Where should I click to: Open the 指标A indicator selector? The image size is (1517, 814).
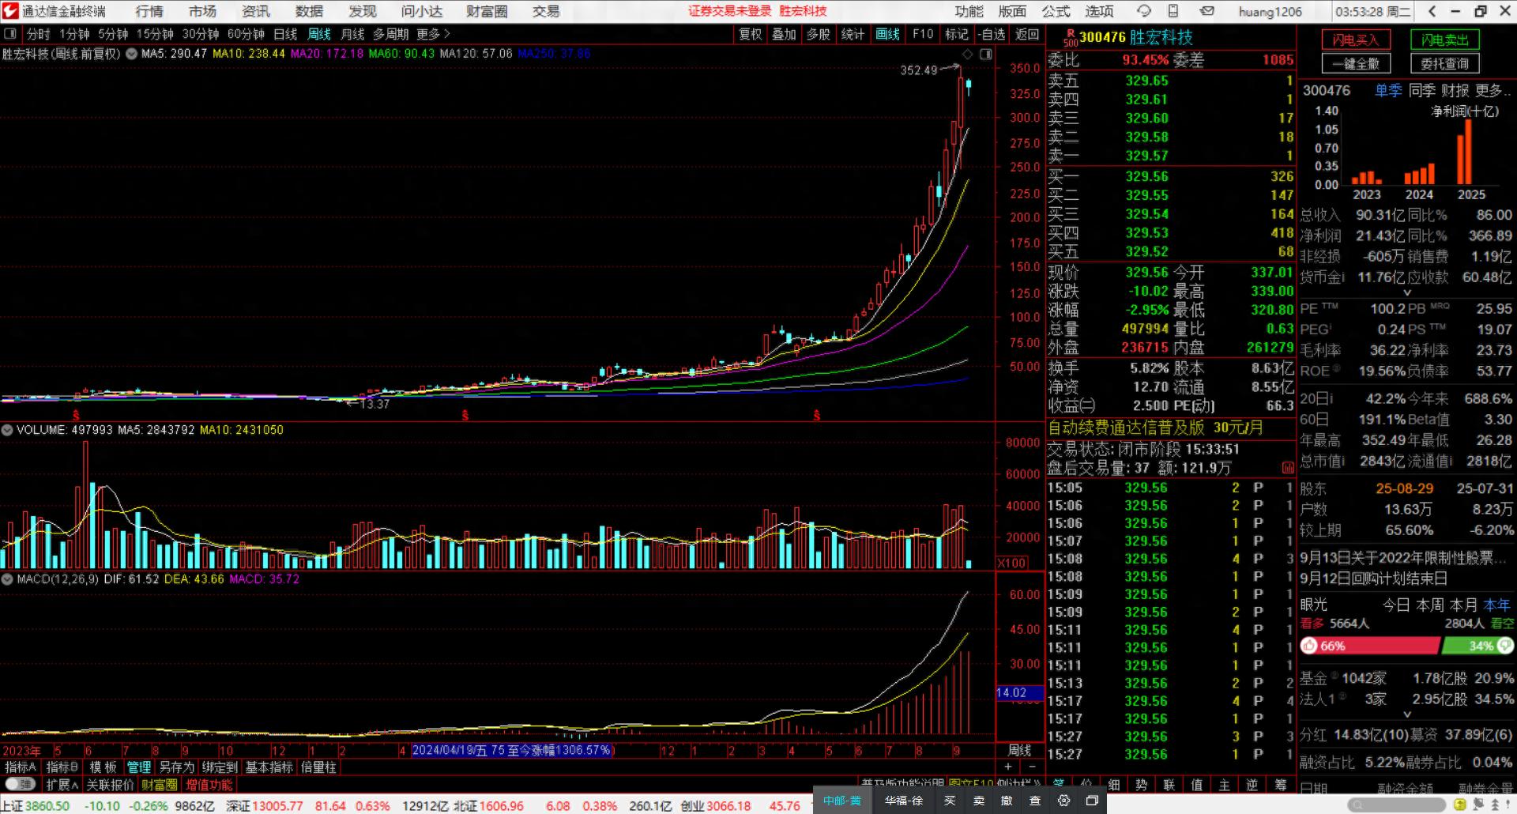click(x=21, y=767)
